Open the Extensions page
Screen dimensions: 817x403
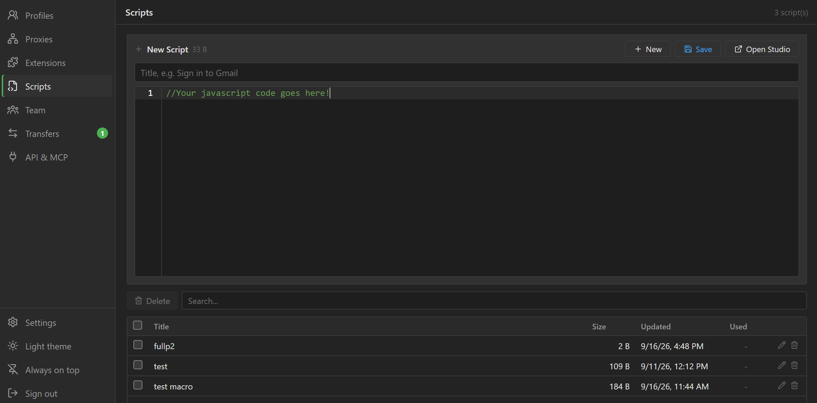click(57, 63)
